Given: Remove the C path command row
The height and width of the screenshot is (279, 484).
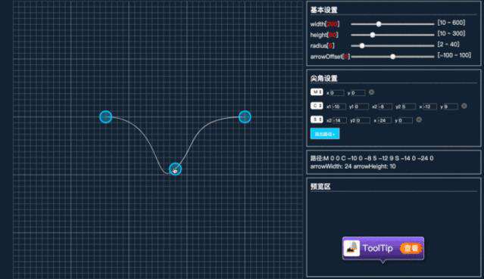Looking at the screenshot, I should (464, 106).
